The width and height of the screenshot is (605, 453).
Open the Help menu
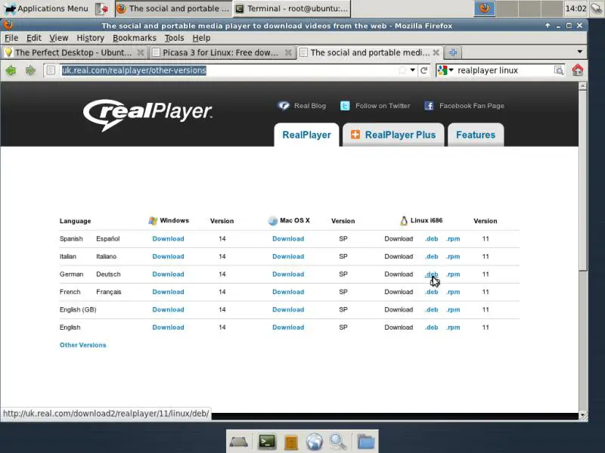point(201,38)
